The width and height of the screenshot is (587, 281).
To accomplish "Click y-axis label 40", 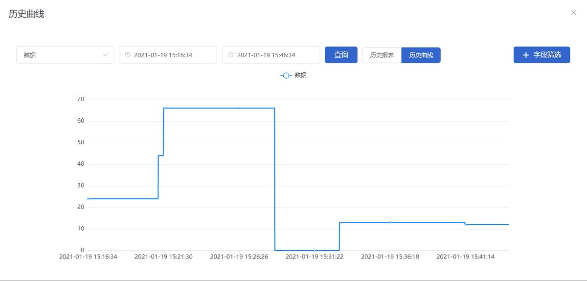I will pos(81,164).
